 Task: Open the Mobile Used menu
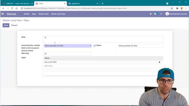pos(43,14)
